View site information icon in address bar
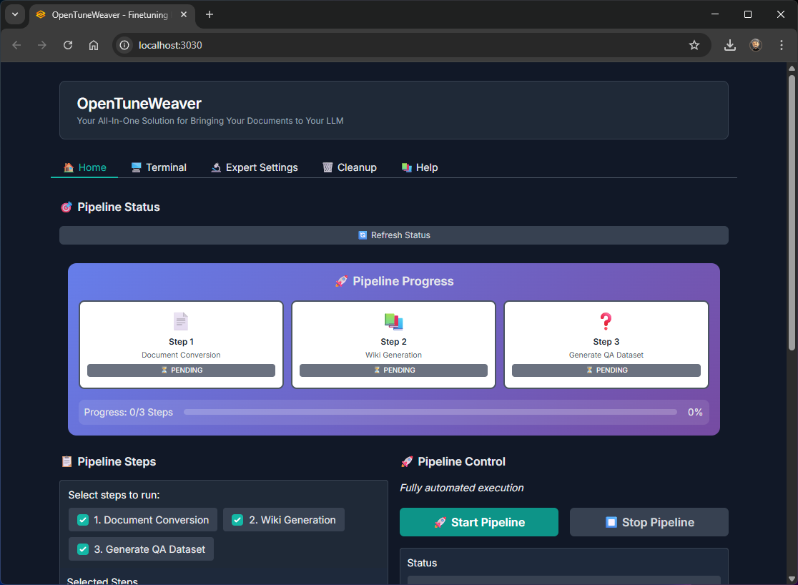The height and width of the screenshot is (585, 798). click(x=124, y=45)
